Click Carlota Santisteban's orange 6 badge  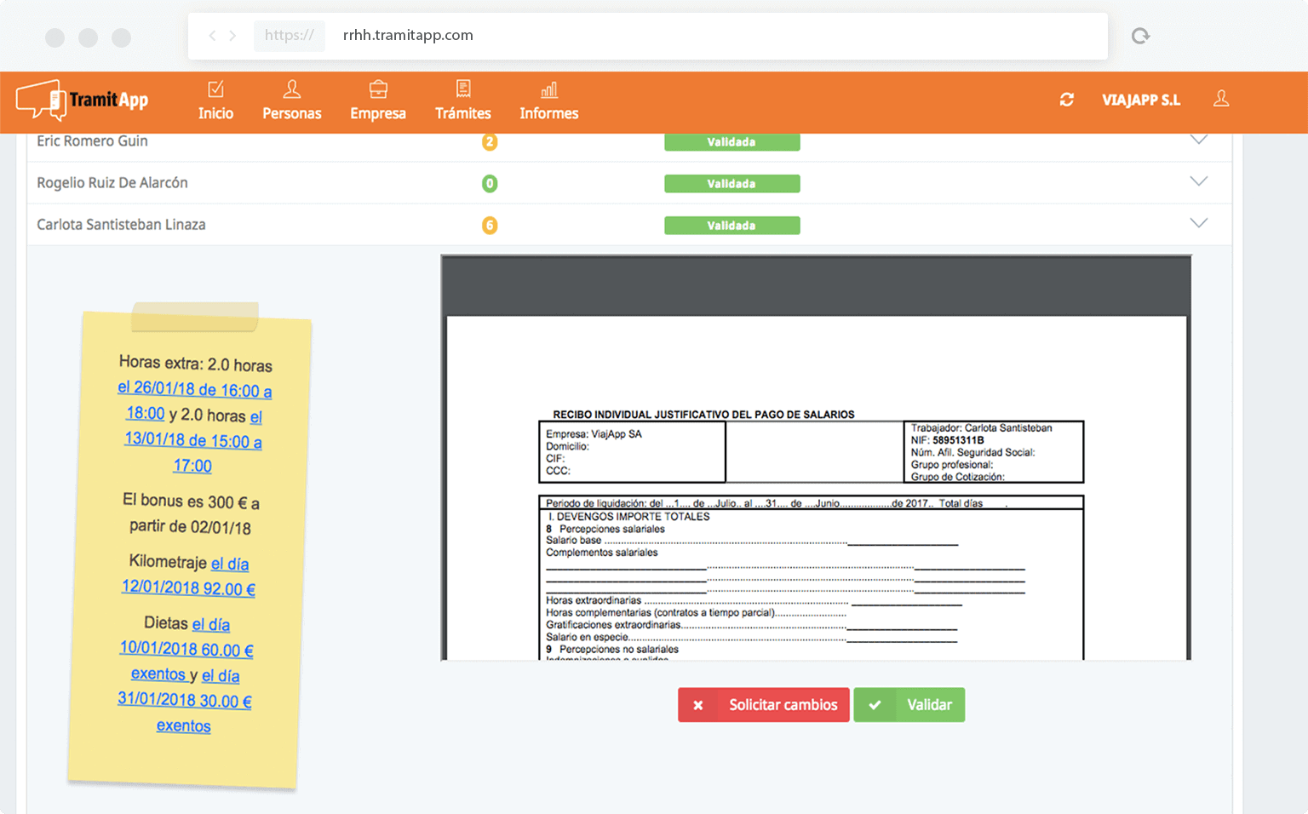coord(490,225)
